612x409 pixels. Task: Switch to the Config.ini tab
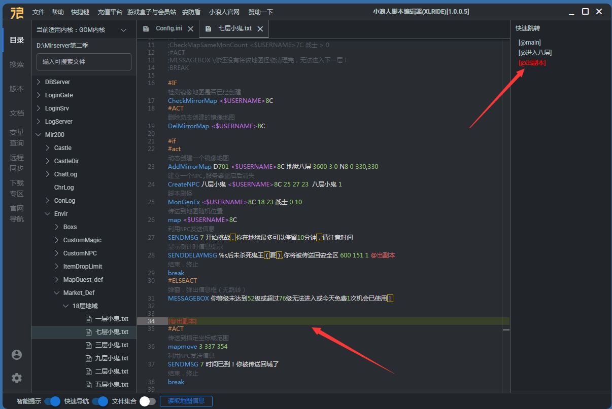pos(168,29)
